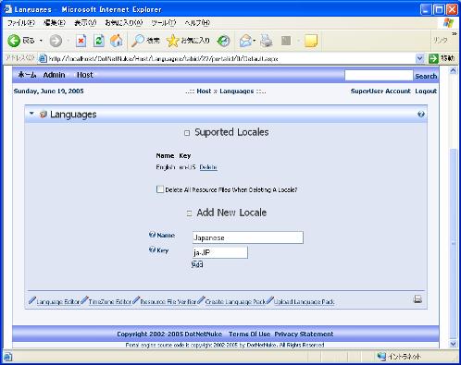
Task: Collapse the Suported Locales section
Action: [187, 133]
